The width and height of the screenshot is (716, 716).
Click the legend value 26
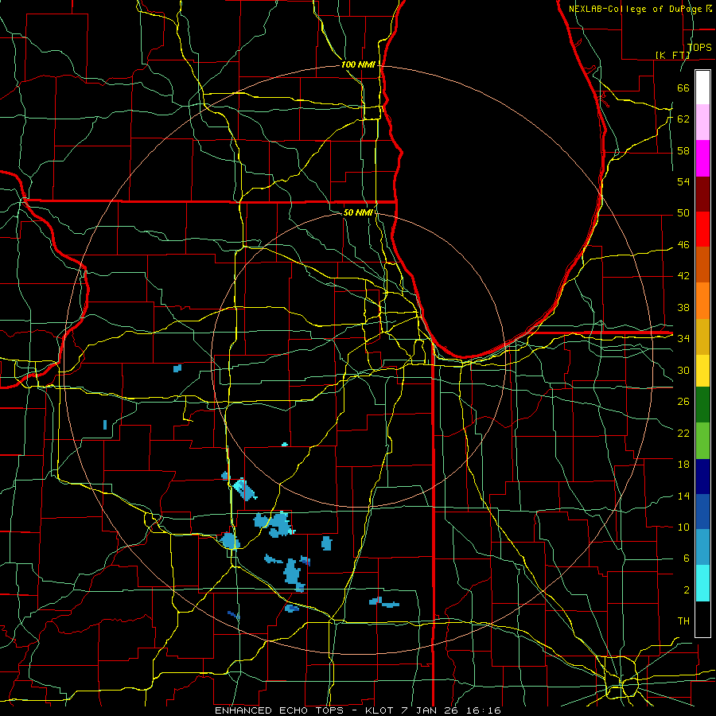point(683,402)
